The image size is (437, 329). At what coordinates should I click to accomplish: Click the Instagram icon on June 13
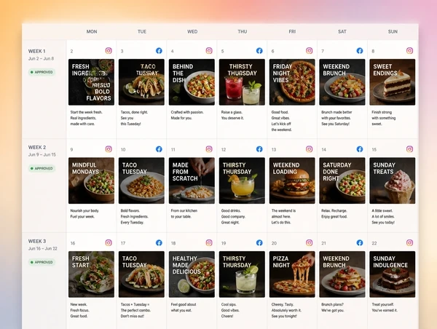pyautogui.click(x=309, y=149)
